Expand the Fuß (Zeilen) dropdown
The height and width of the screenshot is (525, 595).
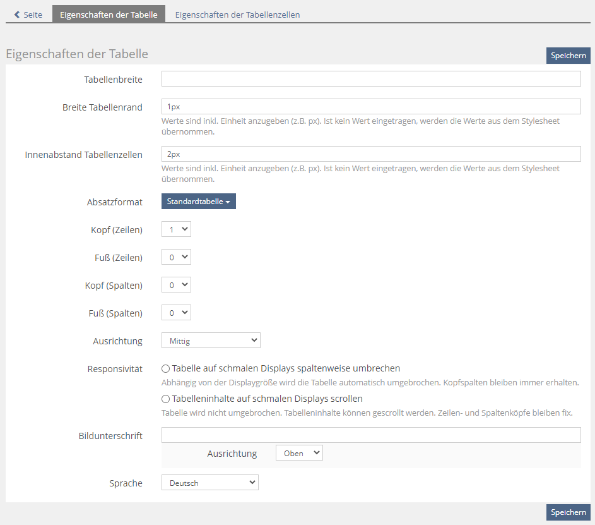(x=176, y=257)
